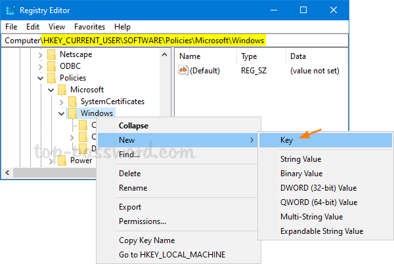Click the SystemCertificates folder icon
This screenshot has width=394, height=264.
(x=72, y=102)
